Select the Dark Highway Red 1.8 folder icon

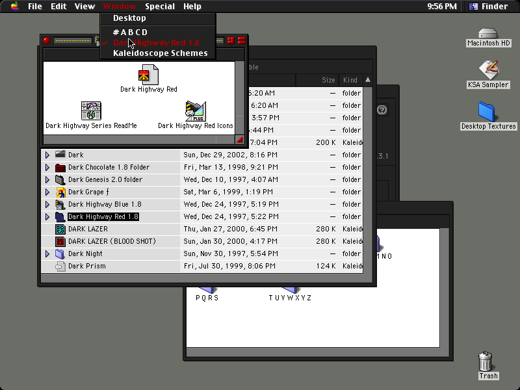[60, 217]
